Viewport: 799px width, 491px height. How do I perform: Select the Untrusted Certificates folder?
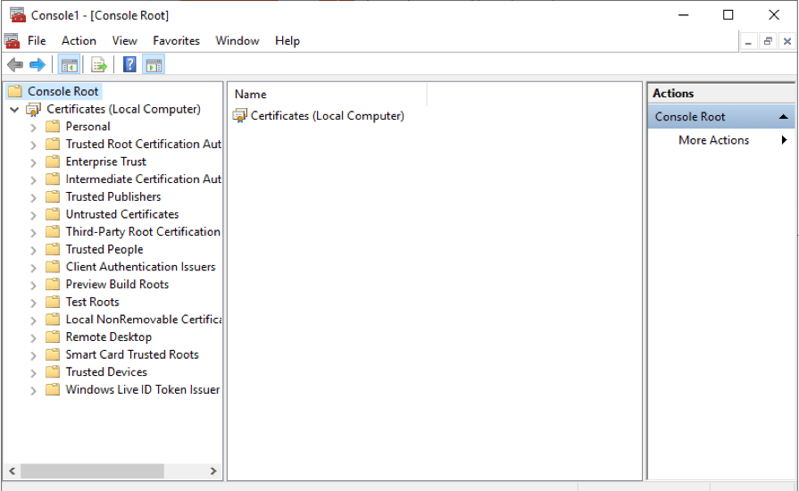(121, 214)
